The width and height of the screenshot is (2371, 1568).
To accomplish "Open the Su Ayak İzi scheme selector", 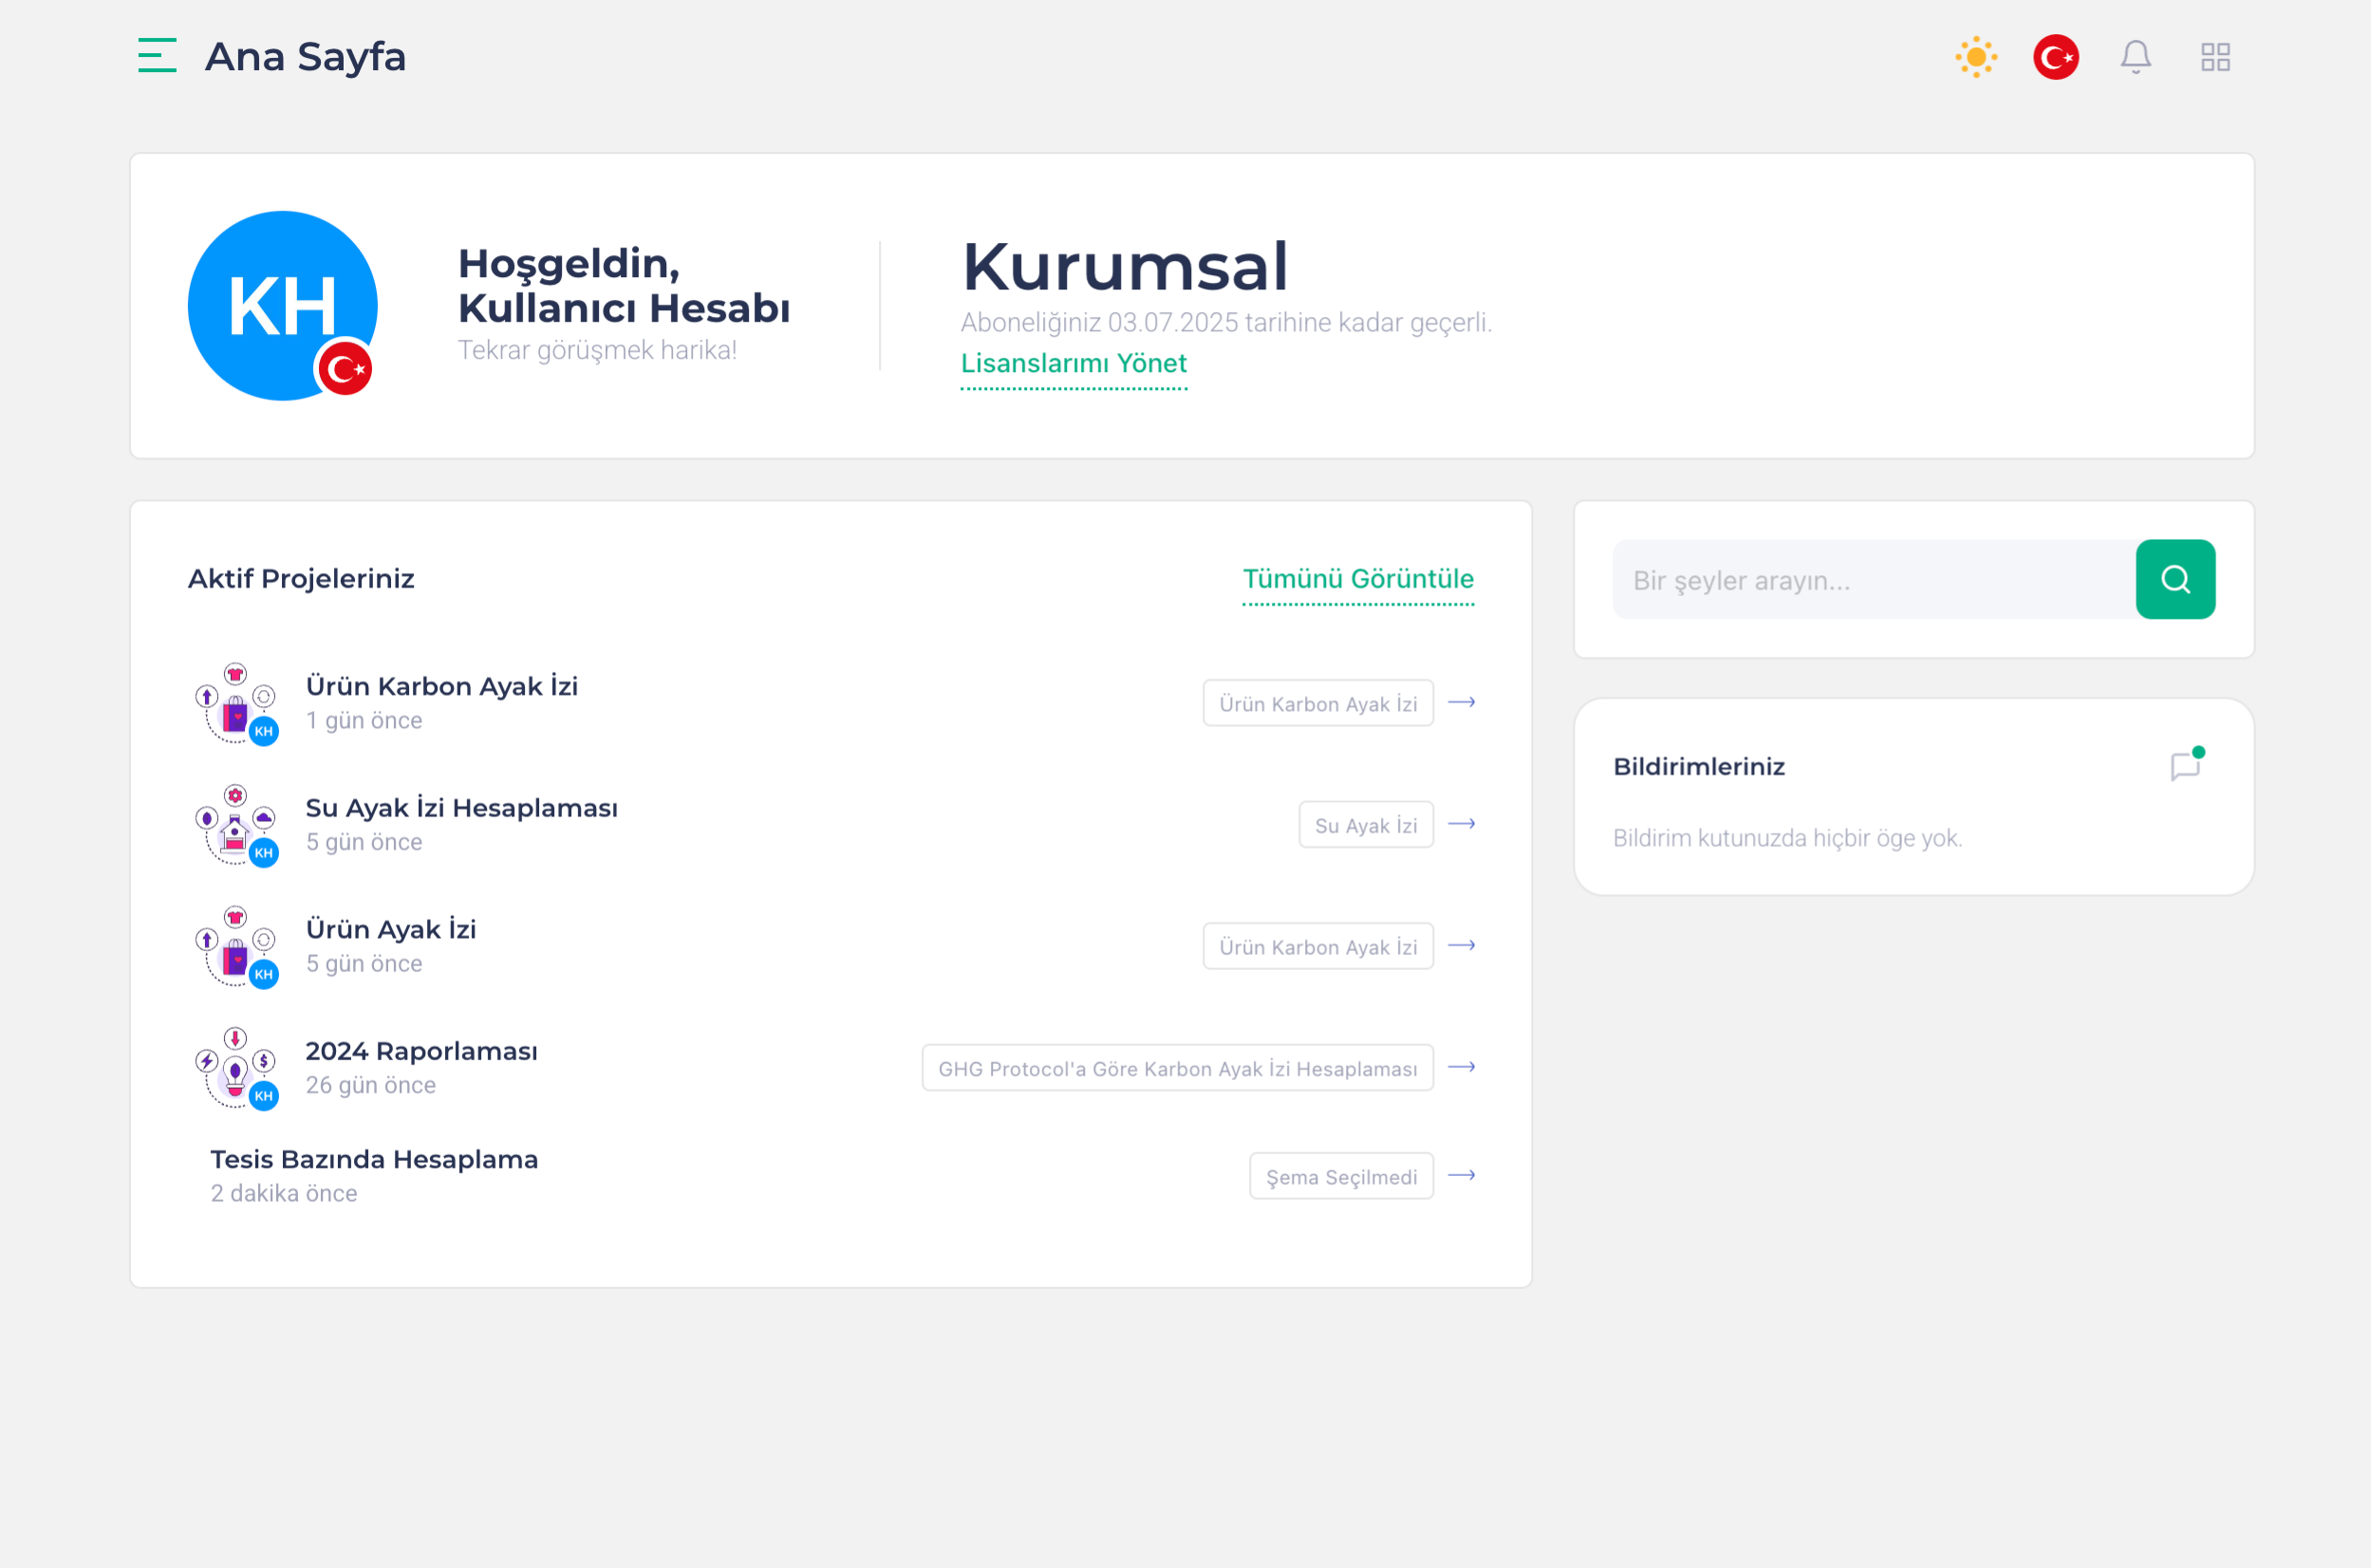I will [x=1366, y=824].
